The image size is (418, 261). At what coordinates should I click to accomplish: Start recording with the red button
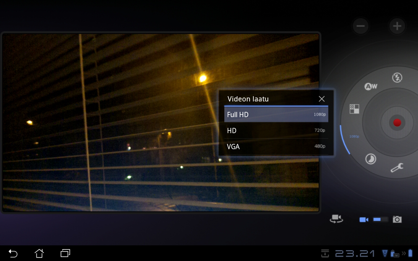[x=397, y=123]
